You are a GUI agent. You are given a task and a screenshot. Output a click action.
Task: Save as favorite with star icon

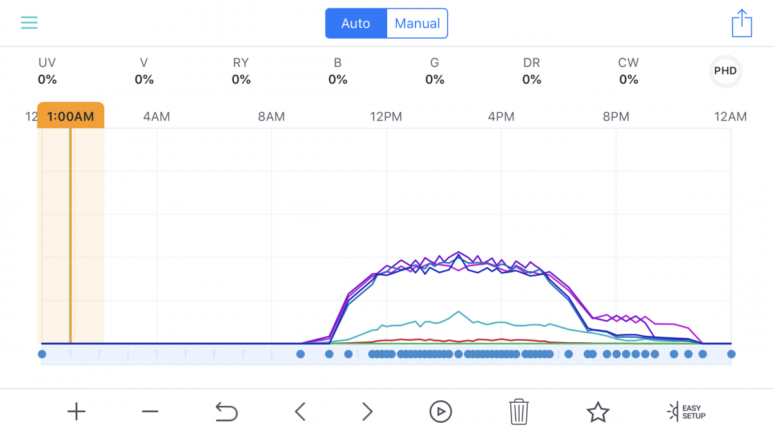[x=598, y=411]
